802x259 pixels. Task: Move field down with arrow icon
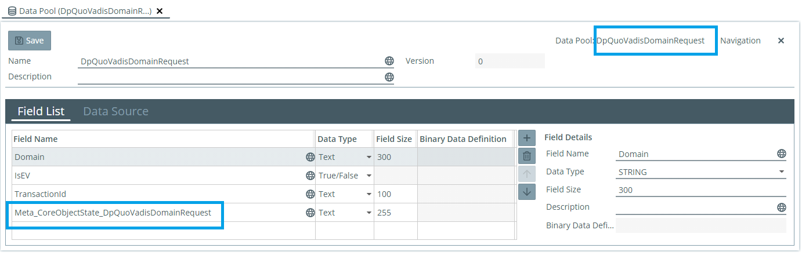[526, 192]
